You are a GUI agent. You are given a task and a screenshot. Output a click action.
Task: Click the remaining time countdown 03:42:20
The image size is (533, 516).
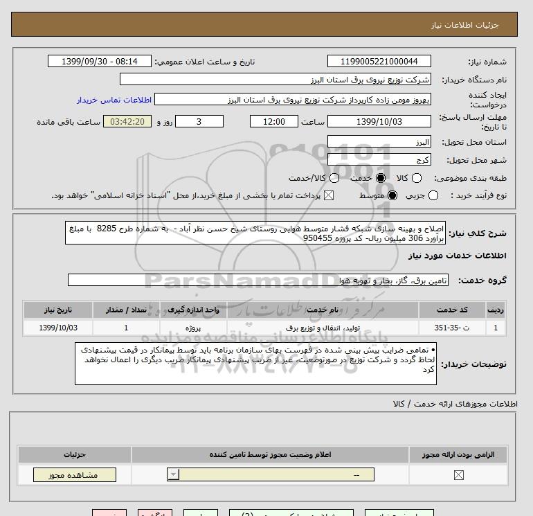(127, 121)
